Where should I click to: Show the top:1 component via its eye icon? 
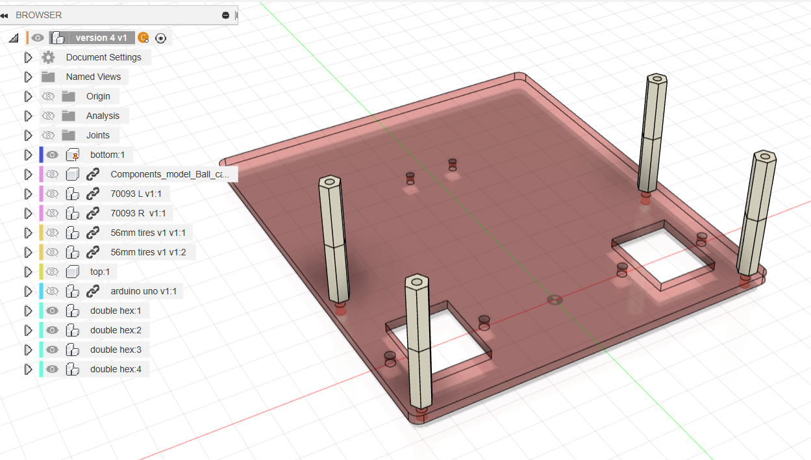click(x=53, y=272)
